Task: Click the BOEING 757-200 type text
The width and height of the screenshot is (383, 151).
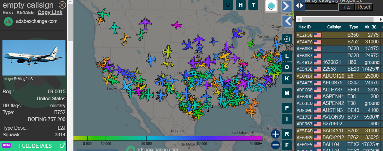Action: (46, 119)
